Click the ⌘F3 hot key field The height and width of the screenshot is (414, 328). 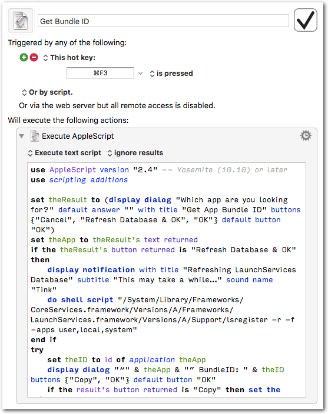click(100, 73)
